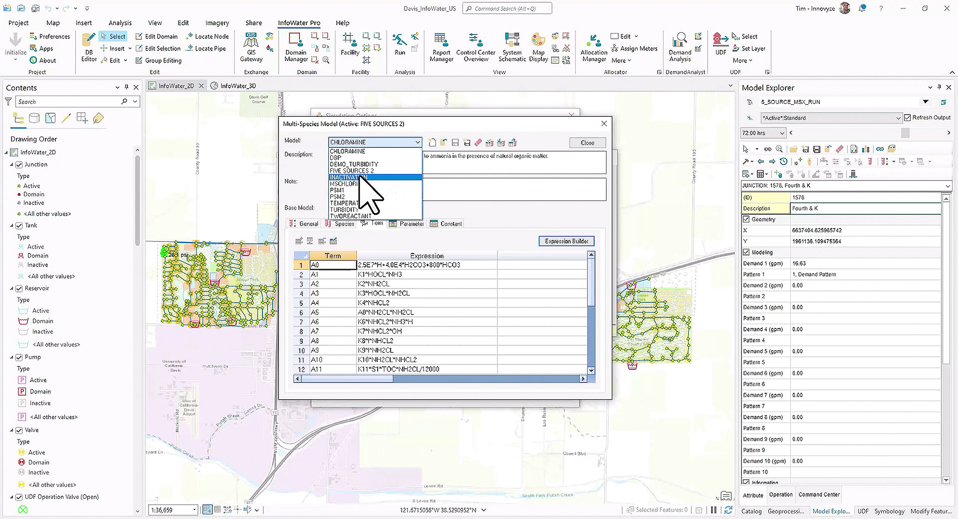Image resolution: width=958 pixels, height=519 pixels.
Task: Open the System Schematic view
Action: point(512,47)
